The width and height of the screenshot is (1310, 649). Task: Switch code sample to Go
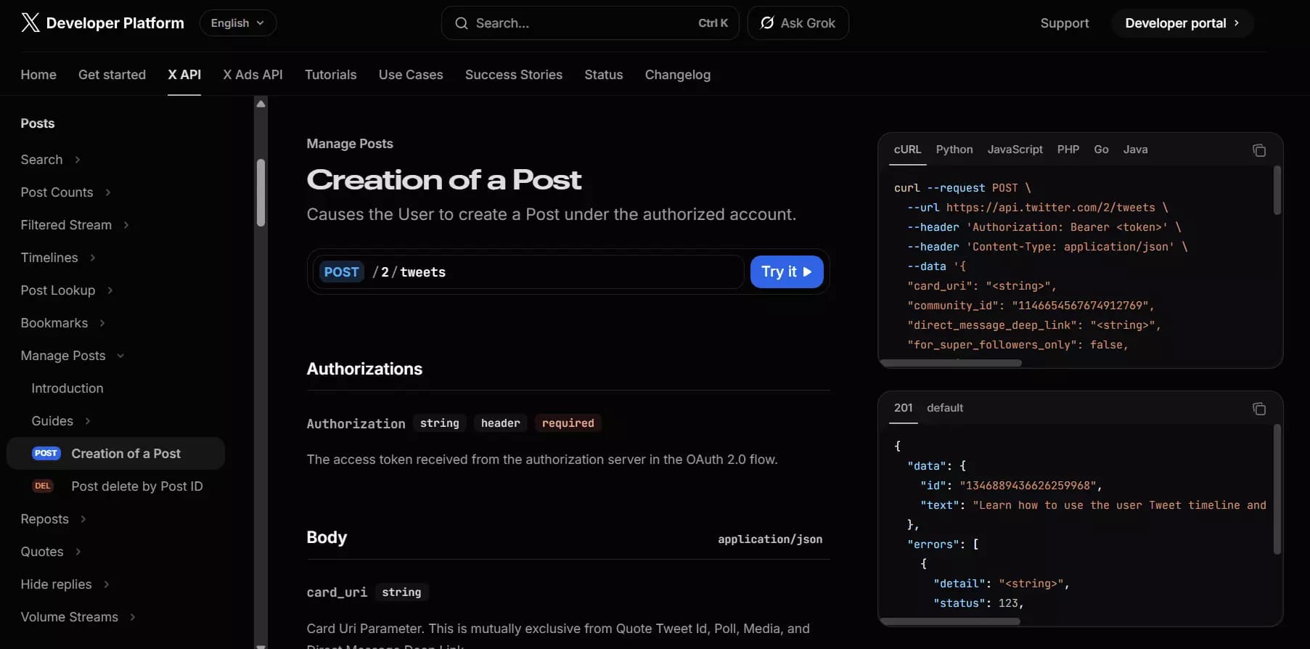(x=1101, y=150)
